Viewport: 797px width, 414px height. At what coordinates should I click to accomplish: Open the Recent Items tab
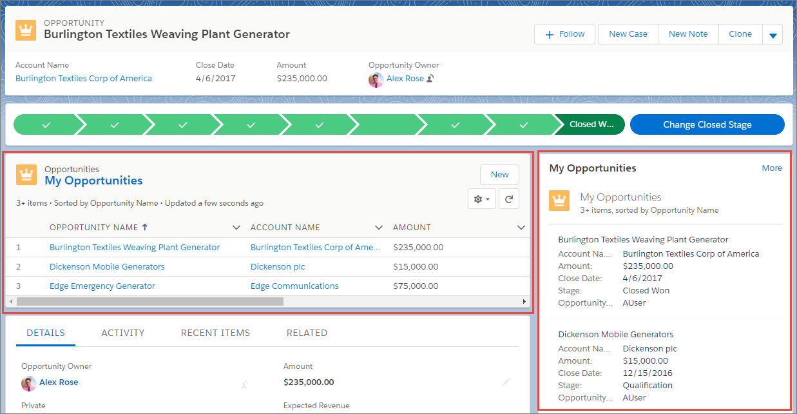click(x=215, y=333)
